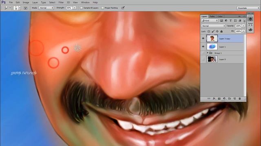This screenshot has width=261, height=146.
Task: Switch to the Color tab
Action: click(x=220, y=16)
